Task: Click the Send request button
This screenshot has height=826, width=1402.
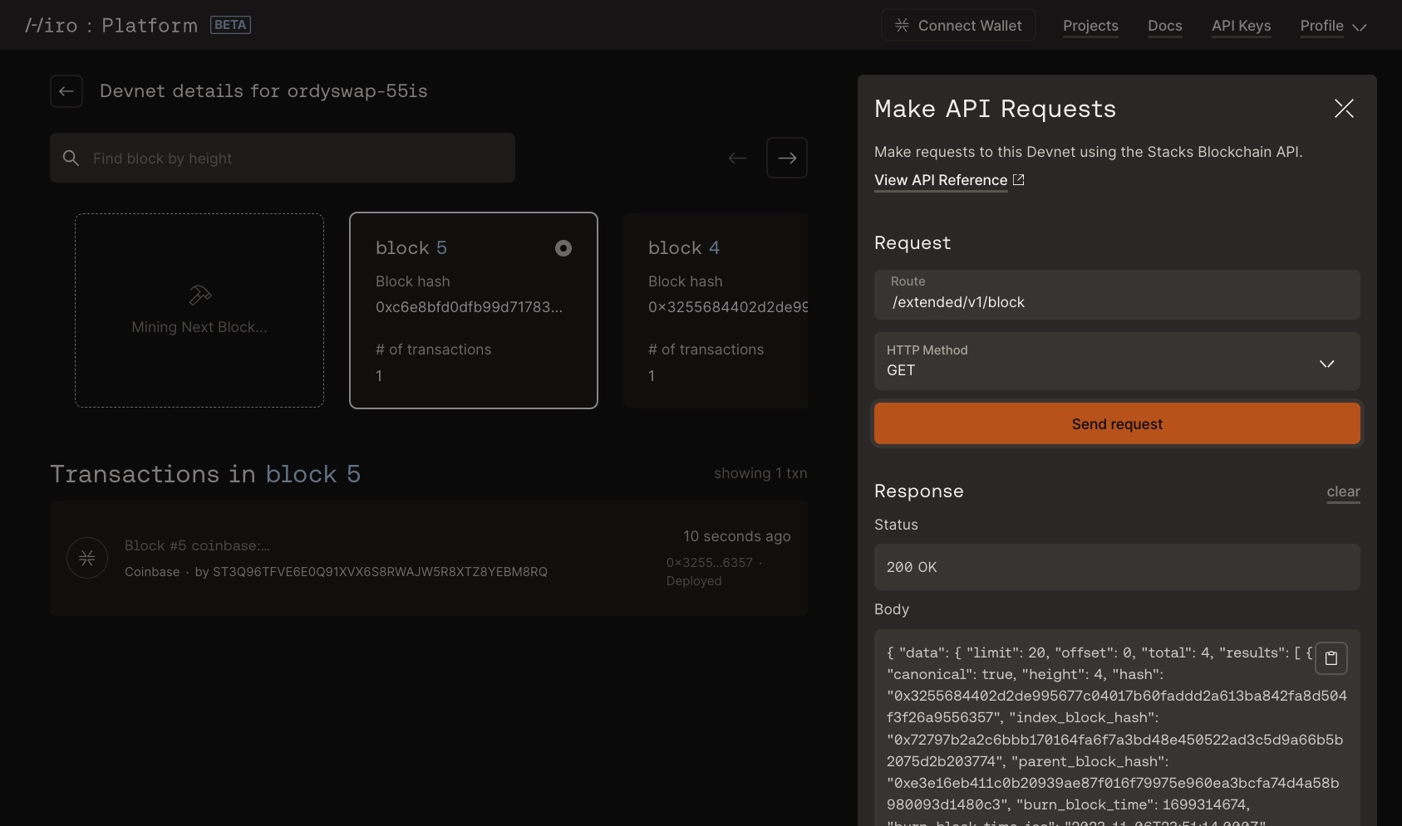Action: tap(1117, 424)
